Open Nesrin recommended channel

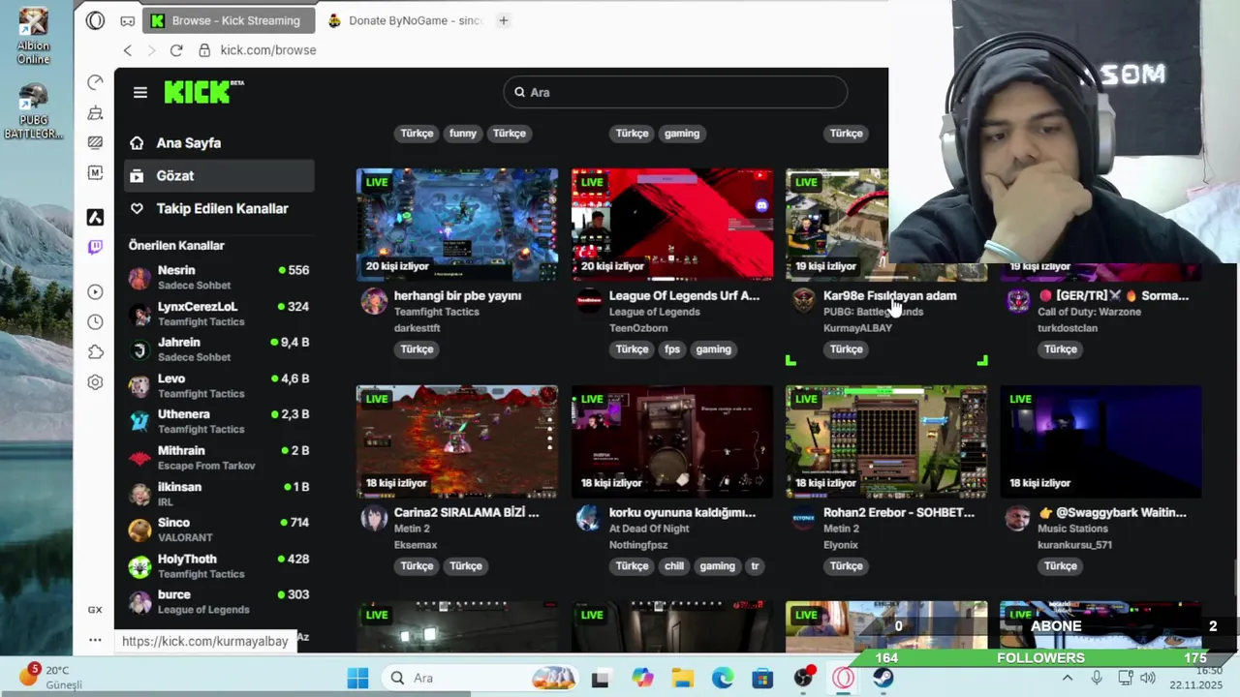coord(219,278)
